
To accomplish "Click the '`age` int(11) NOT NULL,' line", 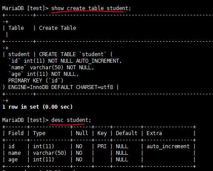I will pos(43,74).
